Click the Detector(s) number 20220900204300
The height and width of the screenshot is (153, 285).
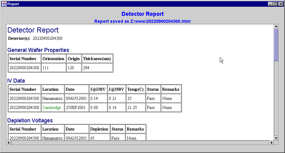pyautogui.click(x=48, y=38)
